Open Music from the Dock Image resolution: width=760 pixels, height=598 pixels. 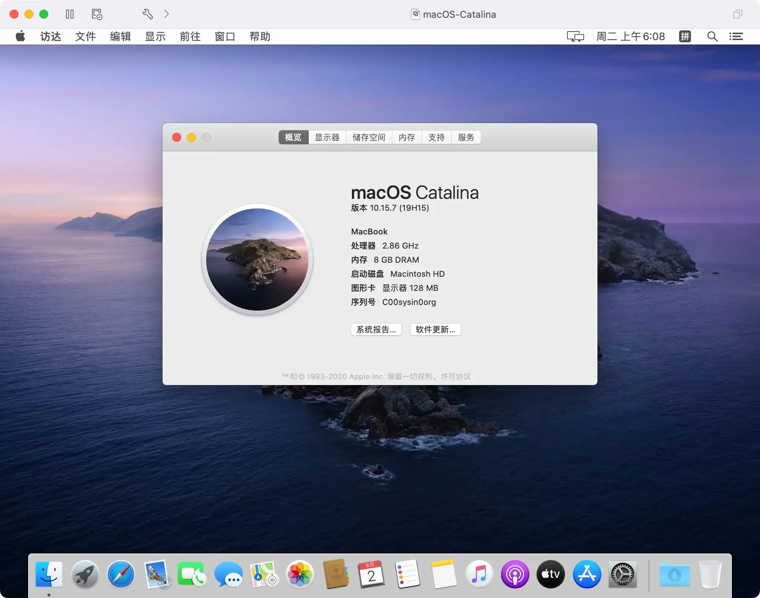[x=479, y=574]
